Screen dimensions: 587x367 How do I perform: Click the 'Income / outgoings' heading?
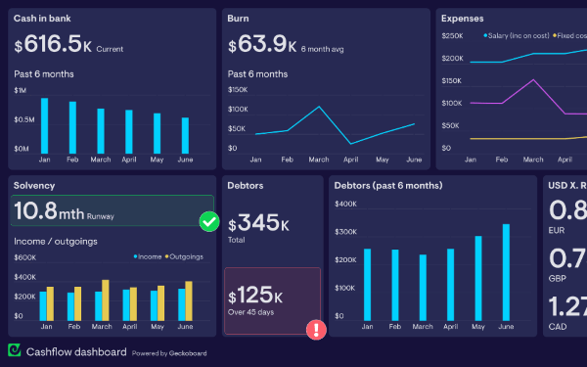click(x=56, y=241)
